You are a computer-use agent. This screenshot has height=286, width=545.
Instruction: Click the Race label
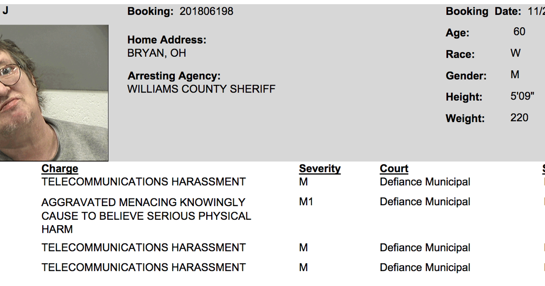coord(460,54)
